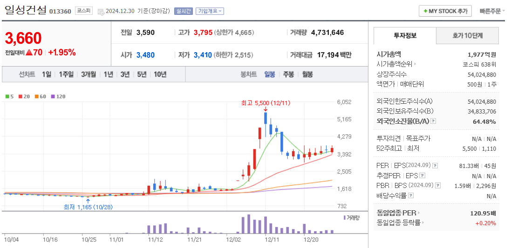Click the 거래대금 value 17,194 백만

(334, 55)
